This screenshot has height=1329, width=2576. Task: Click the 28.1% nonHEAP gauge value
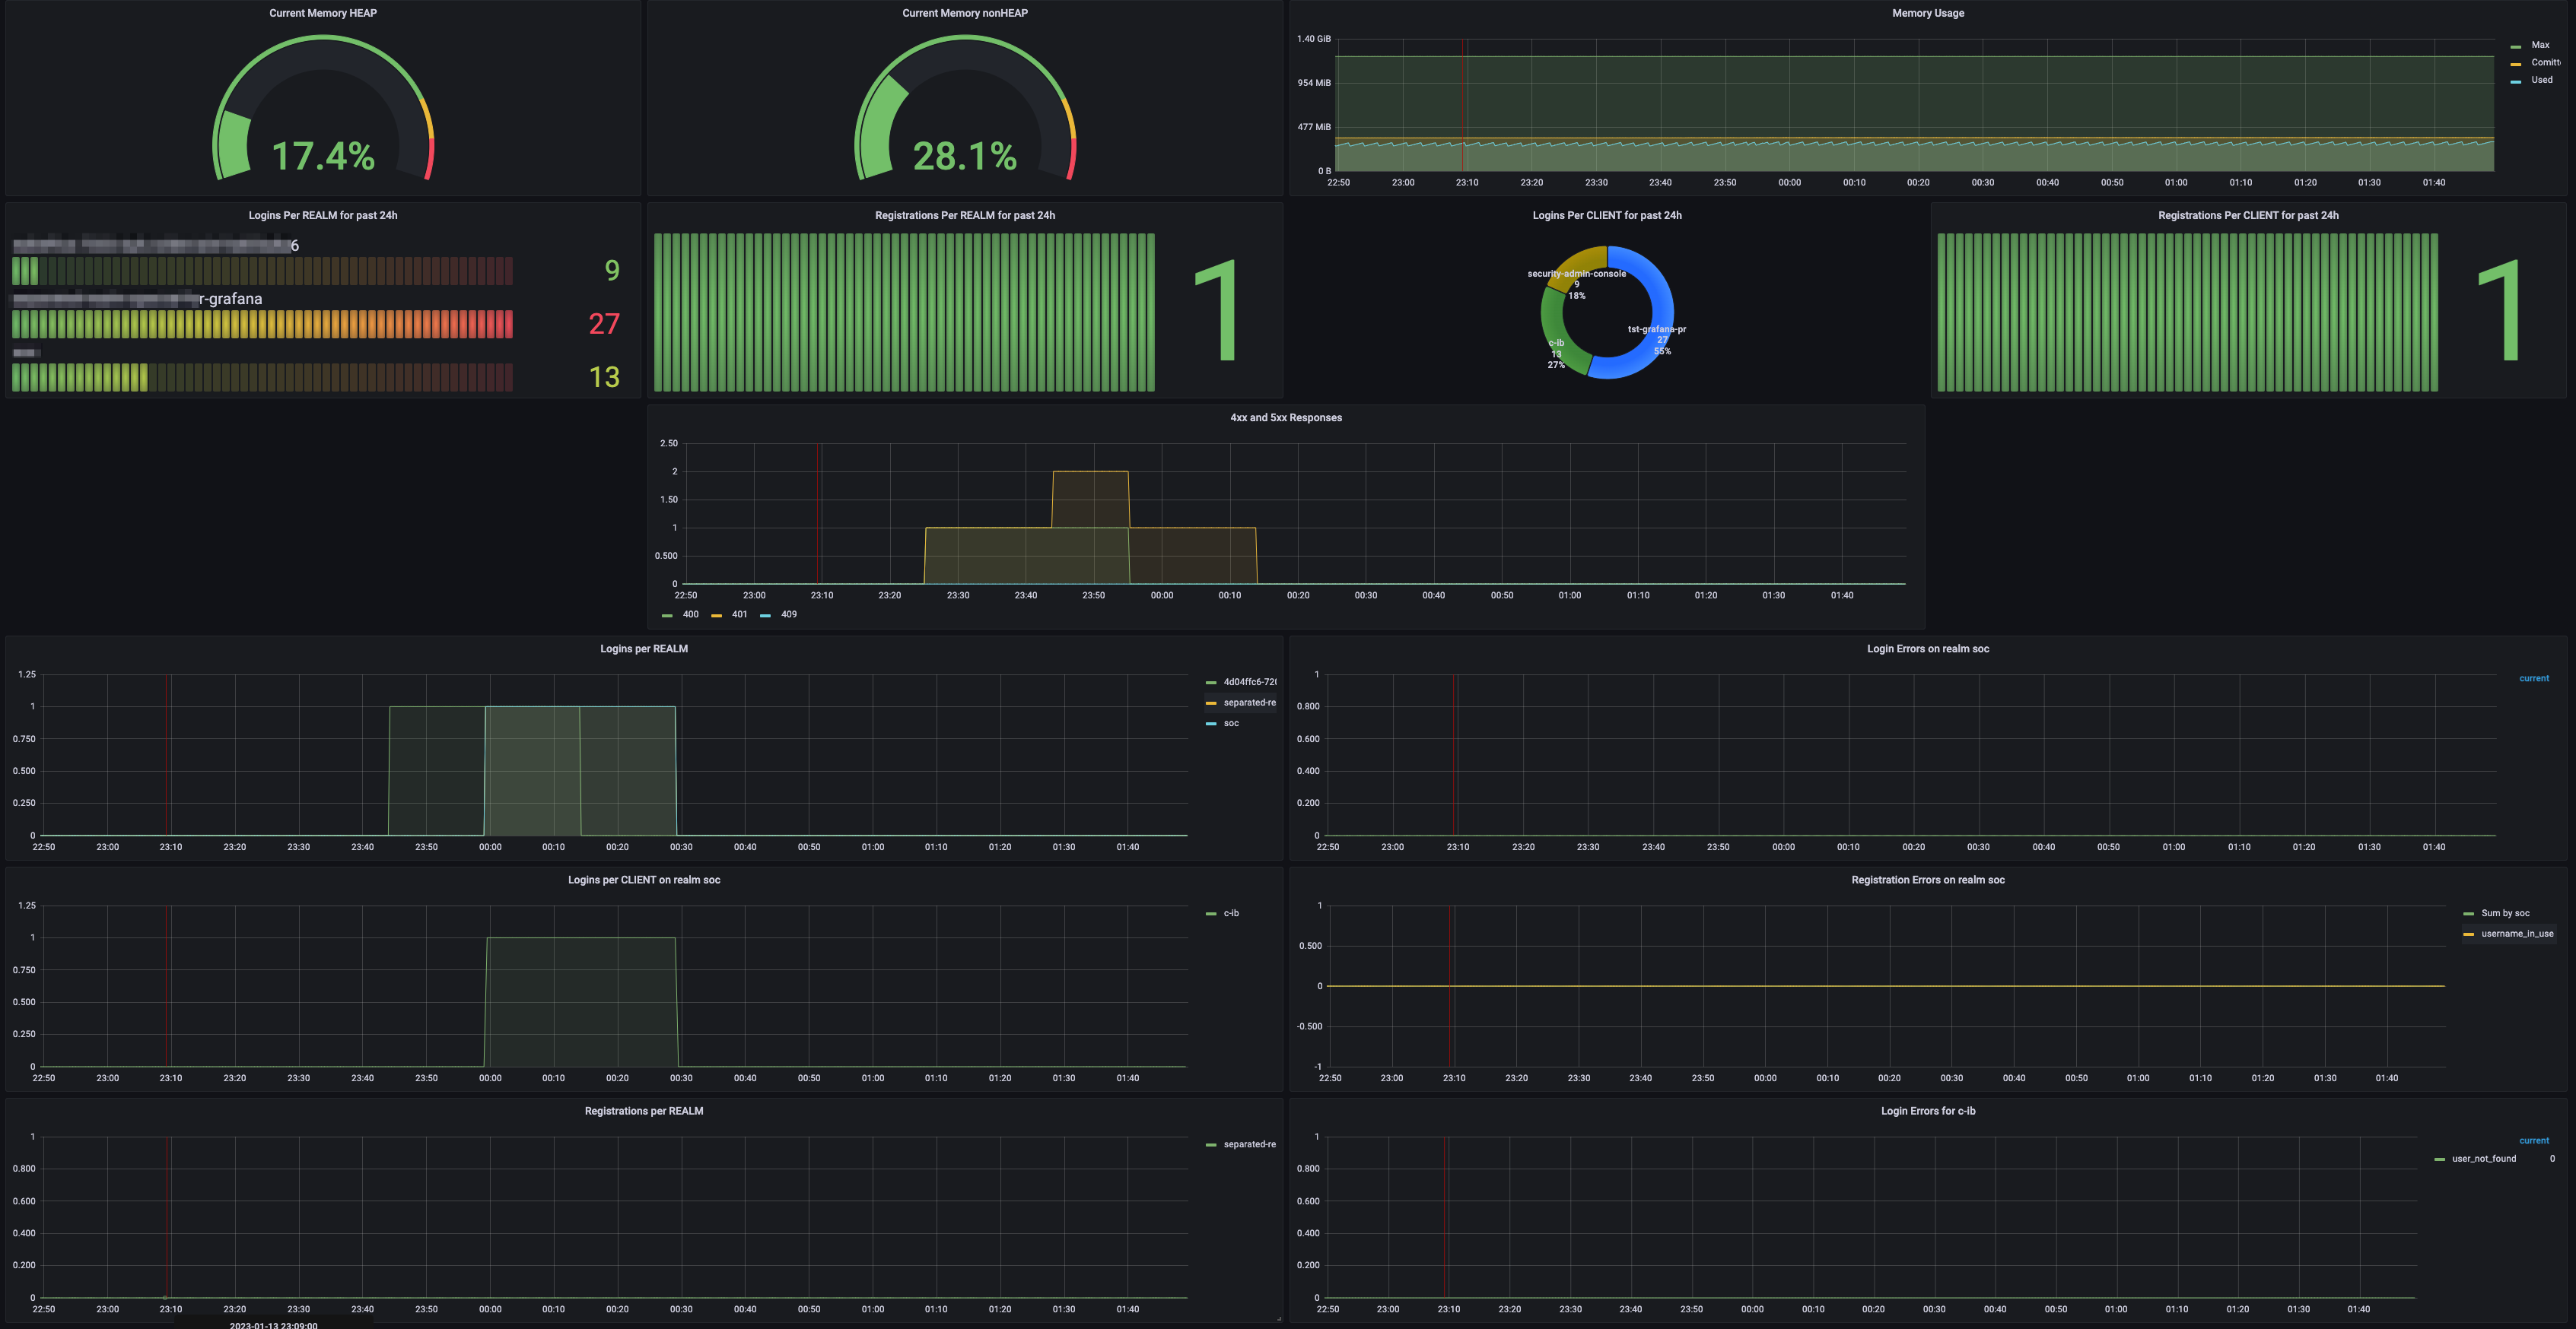click(964, 156)
